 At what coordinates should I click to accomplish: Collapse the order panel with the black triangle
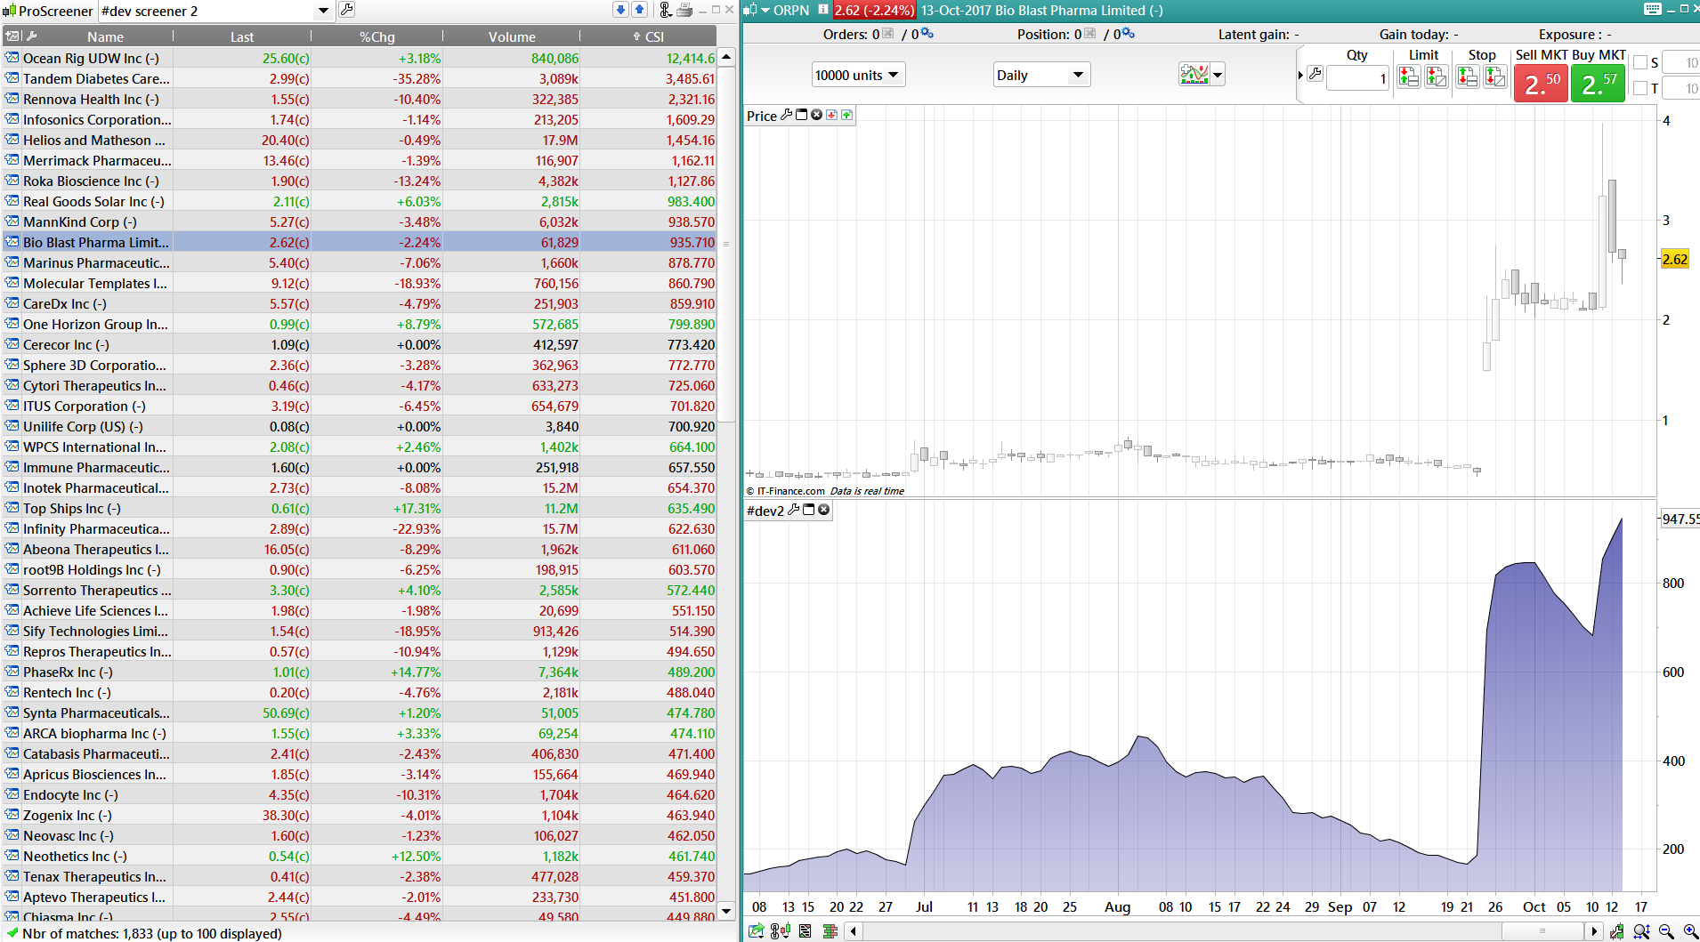(1300, 75)
